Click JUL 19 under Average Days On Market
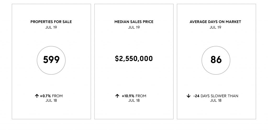 [x=215, y=27]
